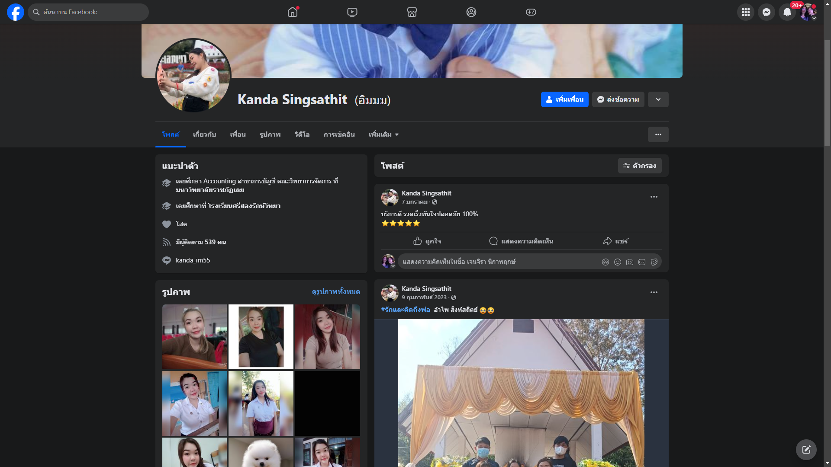Open the Watch video icon
Image resolution: width=831 pixels, height=467 pixels.
tap(352, 12)
